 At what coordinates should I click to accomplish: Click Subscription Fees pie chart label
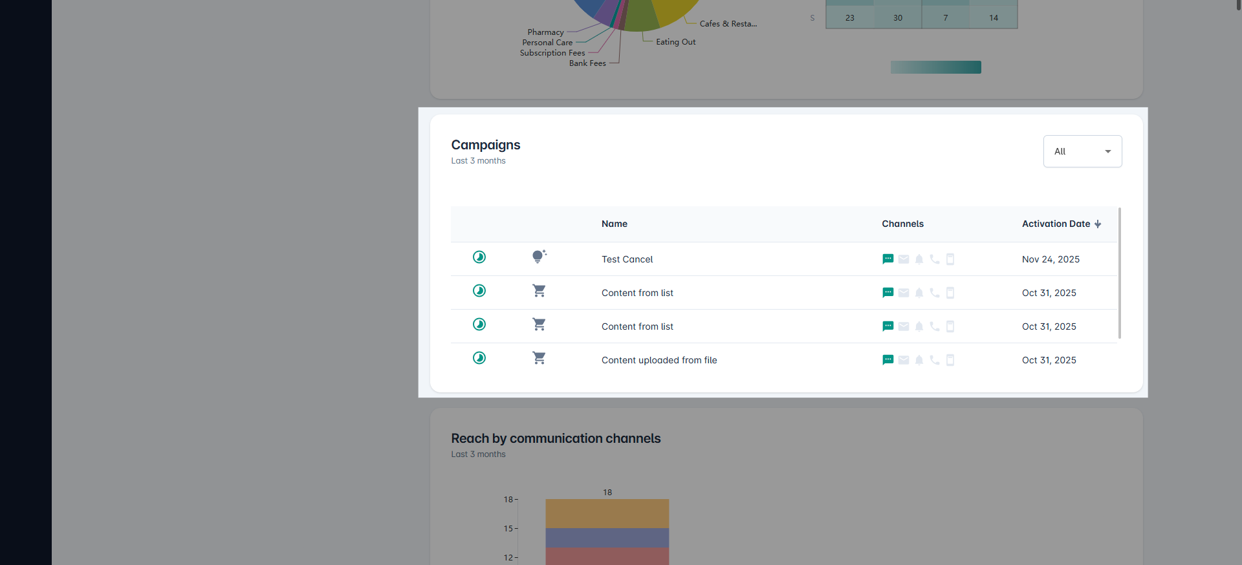coord(552,53)
